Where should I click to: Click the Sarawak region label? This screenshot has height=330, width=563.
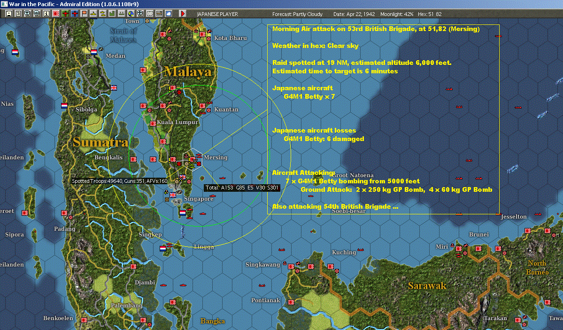427,286
